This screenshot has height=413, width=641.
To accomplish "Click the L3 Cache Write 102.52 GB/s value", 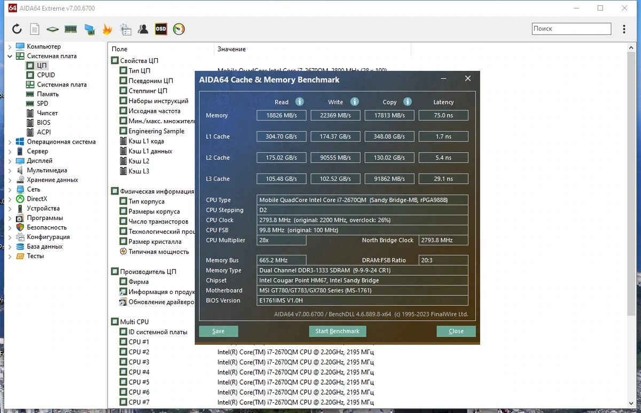I will pos(335,179).
